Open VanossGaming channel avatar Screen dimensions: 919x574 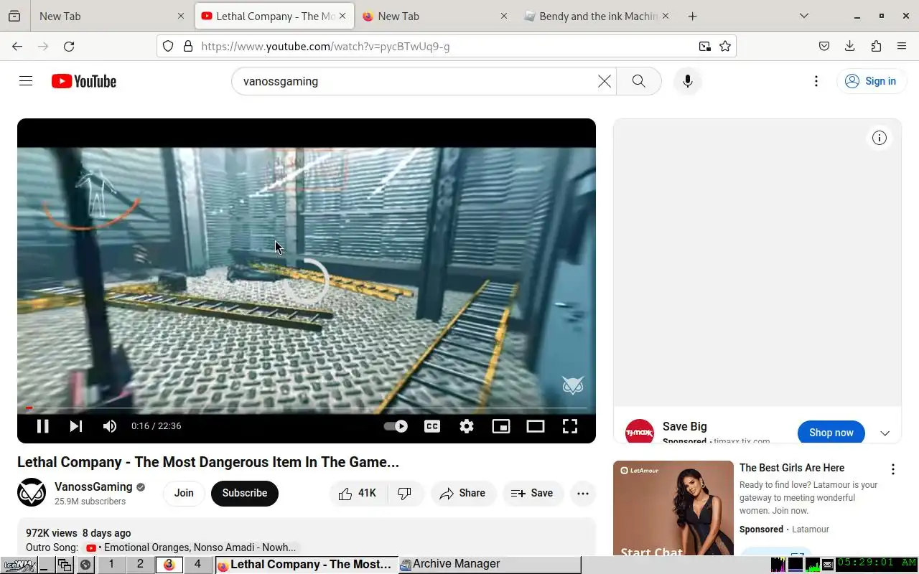click(32, 493)
